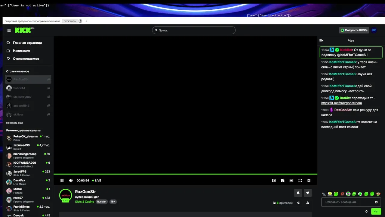Open the clip creation icon

(282, 181)
